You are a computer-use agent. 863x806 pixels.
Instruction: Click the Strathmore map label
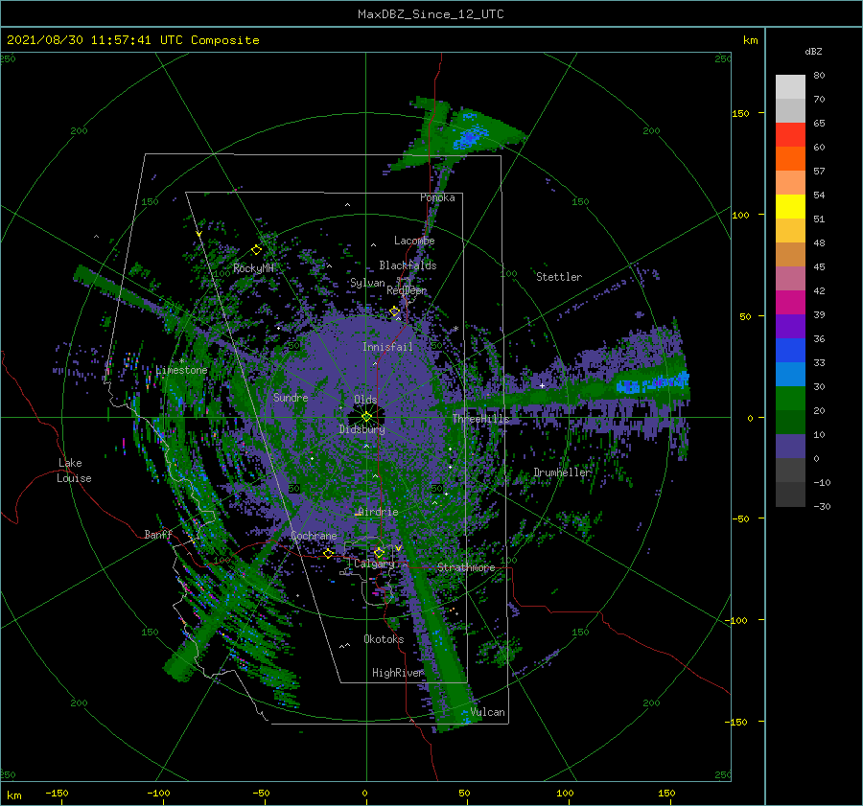[x=466, y=567]
